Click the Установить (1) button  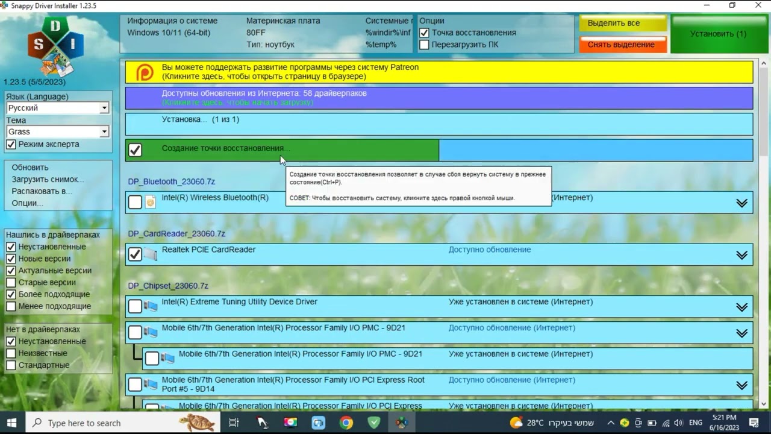pyautogui.click(x=719, y=34)
